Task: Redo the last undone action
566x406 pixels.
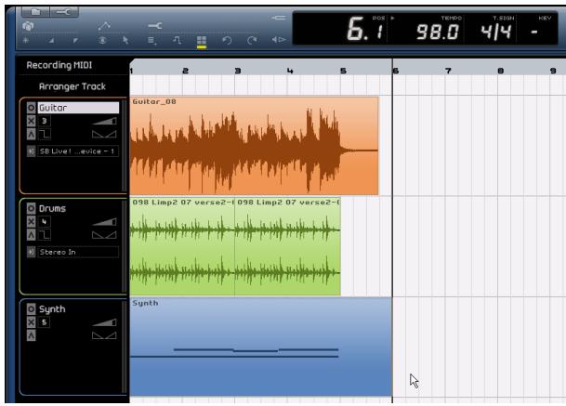Action: [252, 40]
